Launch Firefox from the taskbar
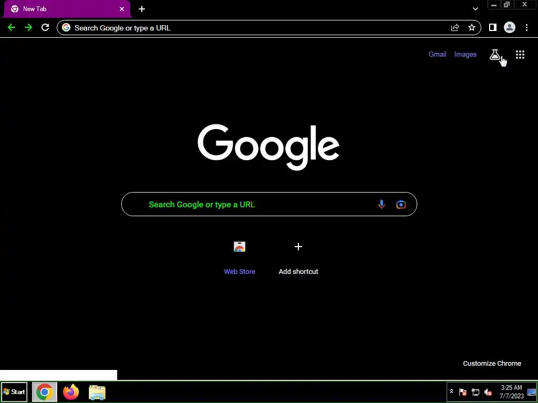 point(71,392)
